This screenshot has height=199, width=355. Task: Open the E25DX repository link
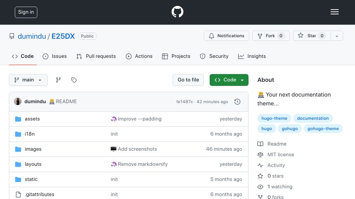pyautogui.click(x=63, y=36)
